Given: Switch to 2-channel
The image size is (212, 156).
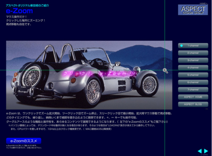Looking at the screenshot, I should [193, 53].
